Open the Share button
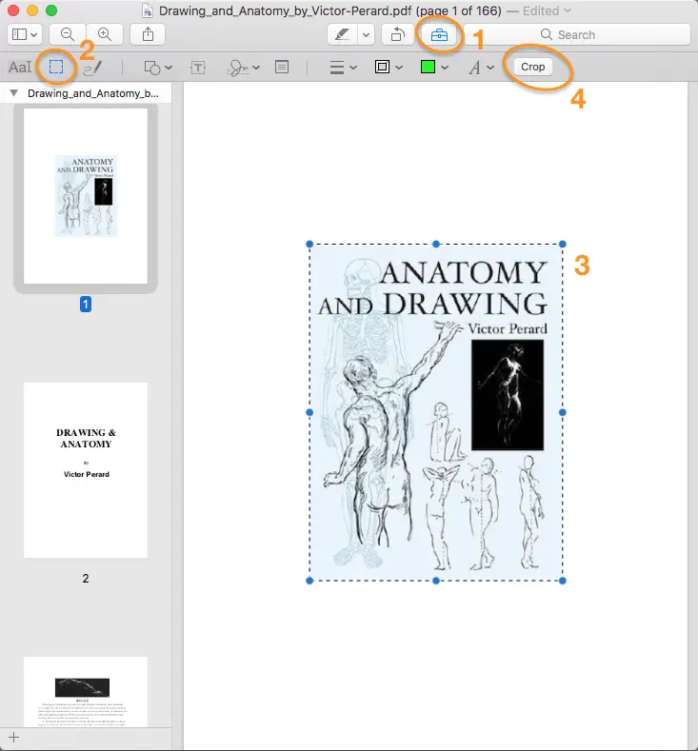This screenshot has width=698, height=751. pos(148,34)
